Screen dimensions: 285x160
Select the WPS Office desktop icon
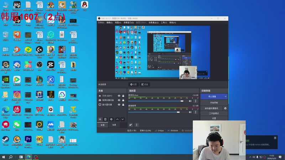pos(39,111)
